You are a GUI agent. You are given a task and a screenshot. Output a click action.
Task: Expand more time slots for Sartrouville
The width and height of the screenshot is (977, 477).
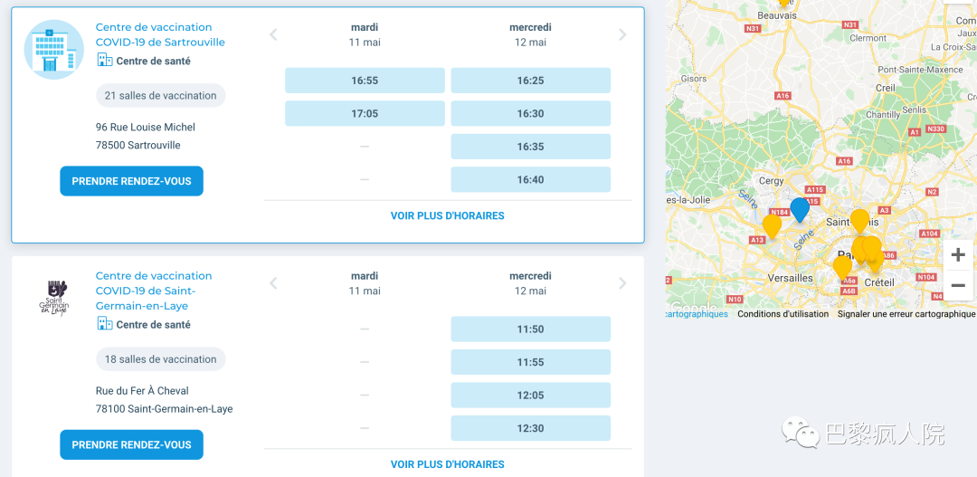[x=447, y=215]
